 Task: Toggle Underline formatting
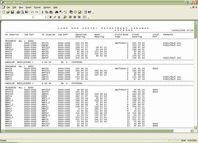click(x=59, y=17)
